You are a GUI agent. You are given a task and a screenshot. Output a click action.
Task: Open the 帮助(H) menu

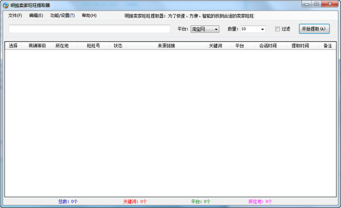(x=89, y=15)
